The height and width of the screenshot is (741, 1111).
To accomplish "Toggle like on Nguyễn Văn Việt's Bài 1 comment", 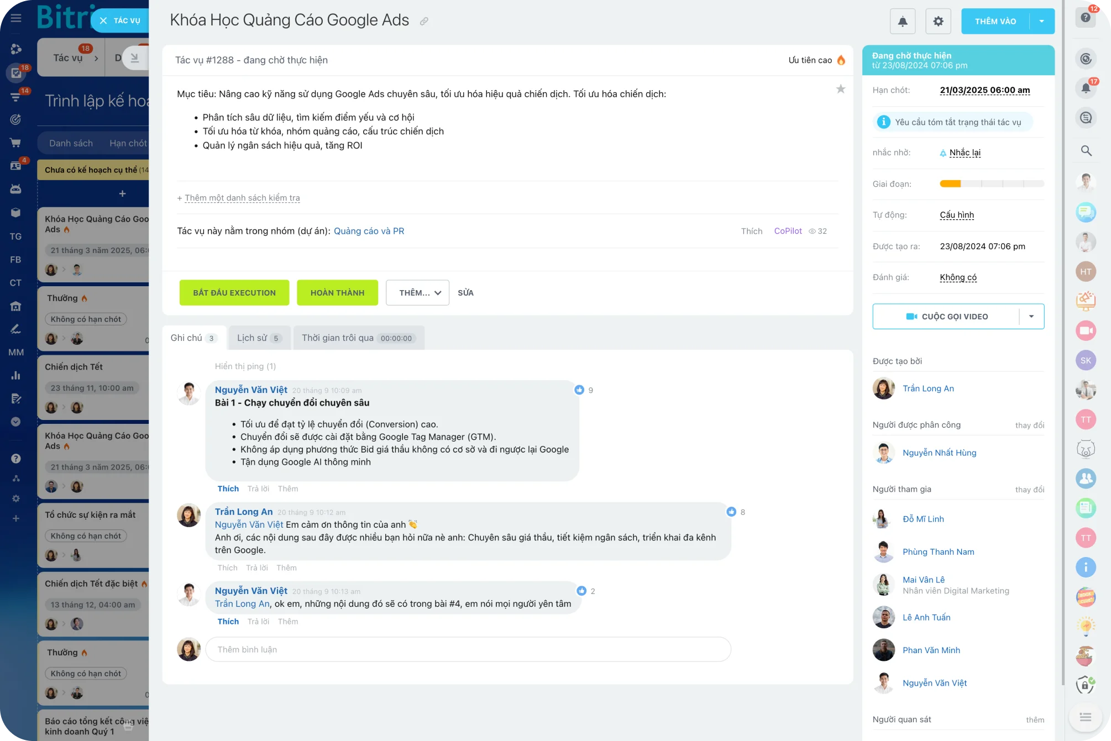I will pyautogui.click(x=228, y=489).
